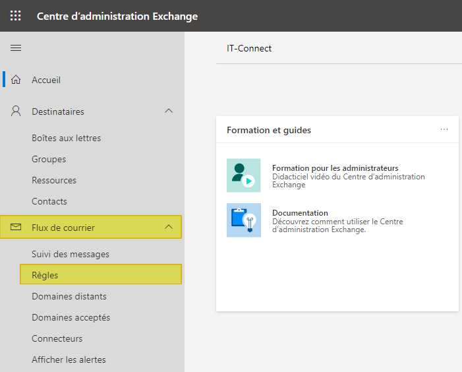The height and width of the screenshot is (372, 462).
Task: Click the Accueil home icon
Action: [16, 80]
